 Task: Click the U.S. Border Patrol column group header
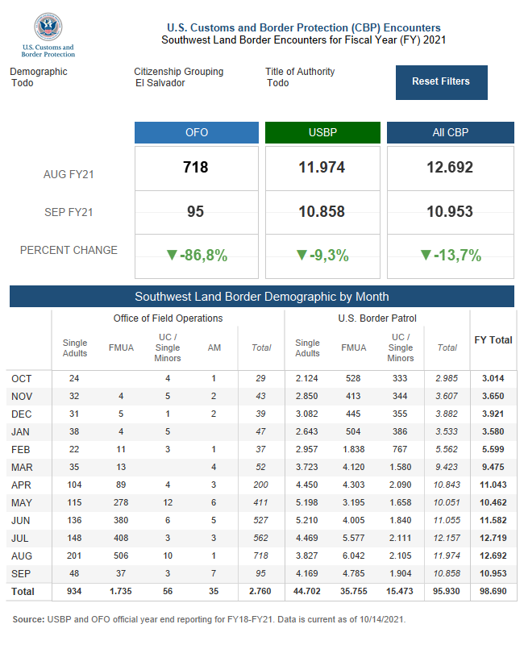(377, 318)
